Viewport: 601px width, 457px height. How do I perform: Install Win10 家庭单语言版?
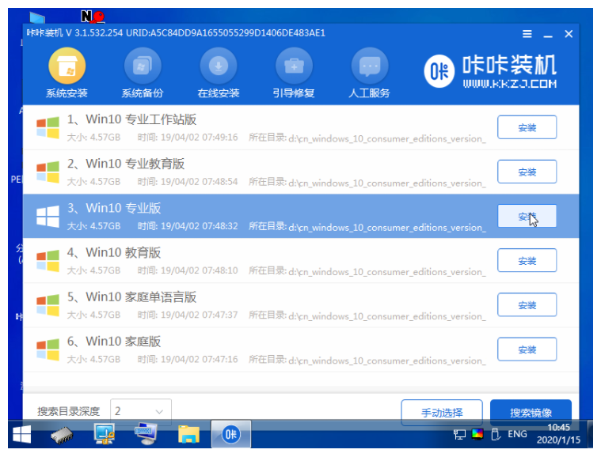pyautogui.click(x=527, y=304)
